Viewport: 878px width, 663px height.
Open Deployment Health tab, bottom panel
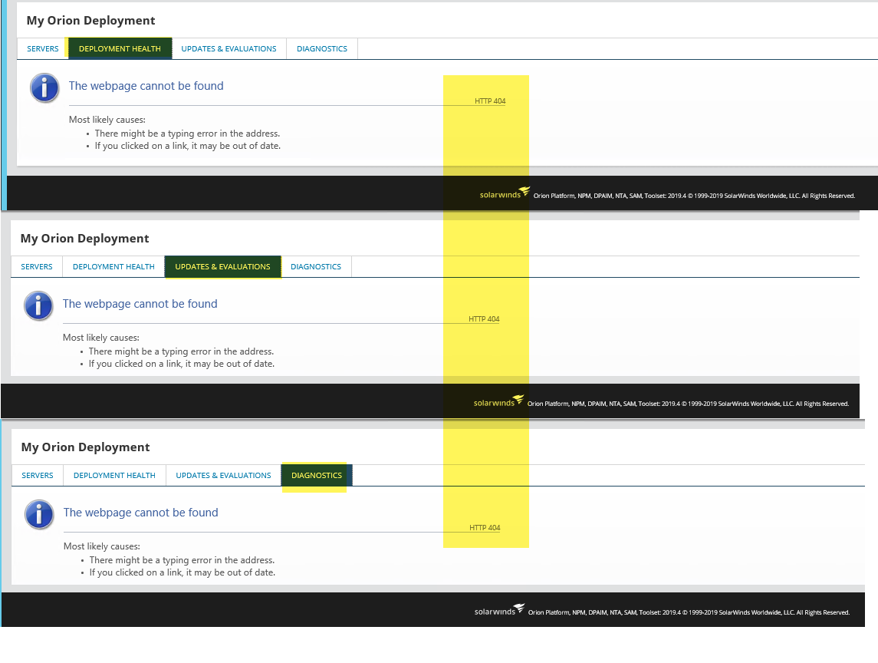(x=114, y=475)
